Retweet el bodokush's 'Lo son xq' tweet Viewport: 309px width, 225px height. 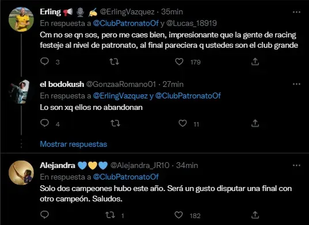point(115,124)
